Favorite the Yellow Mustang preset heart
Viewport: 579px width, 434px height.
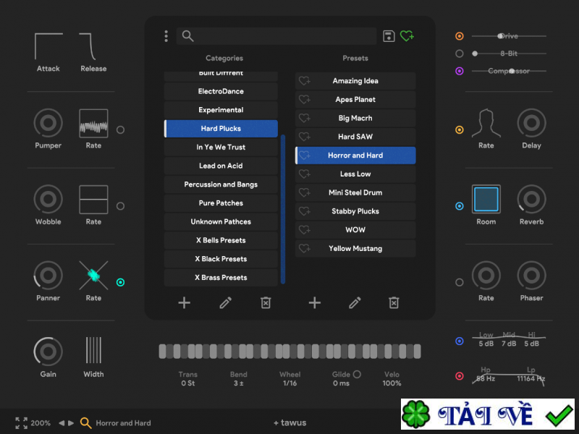305,248
